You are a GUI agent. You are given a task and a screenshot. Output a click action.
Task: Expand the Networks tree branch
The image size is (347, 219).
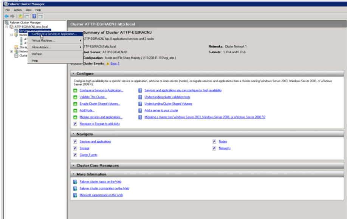(11, 51)
